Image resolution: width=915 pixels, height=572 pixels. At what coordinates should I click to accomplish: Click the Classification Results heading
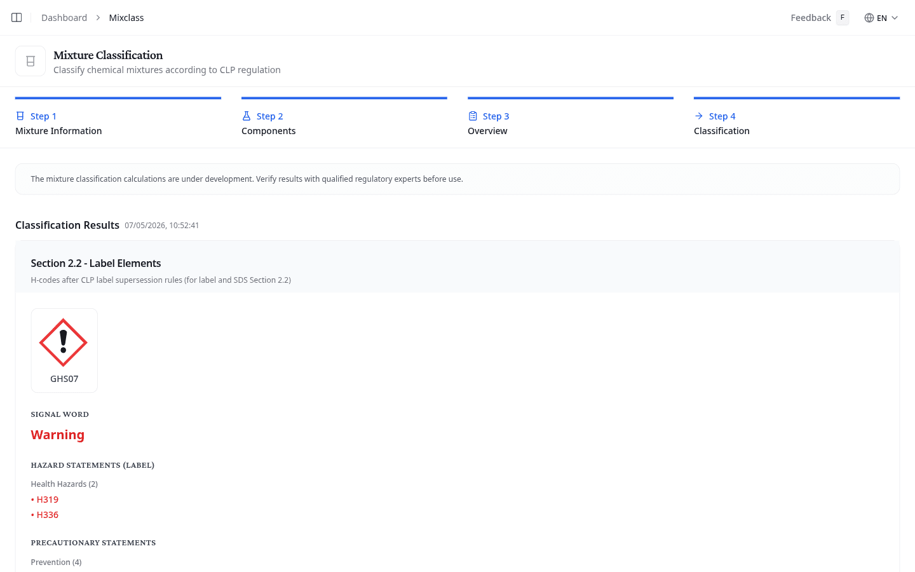point(67,225)
